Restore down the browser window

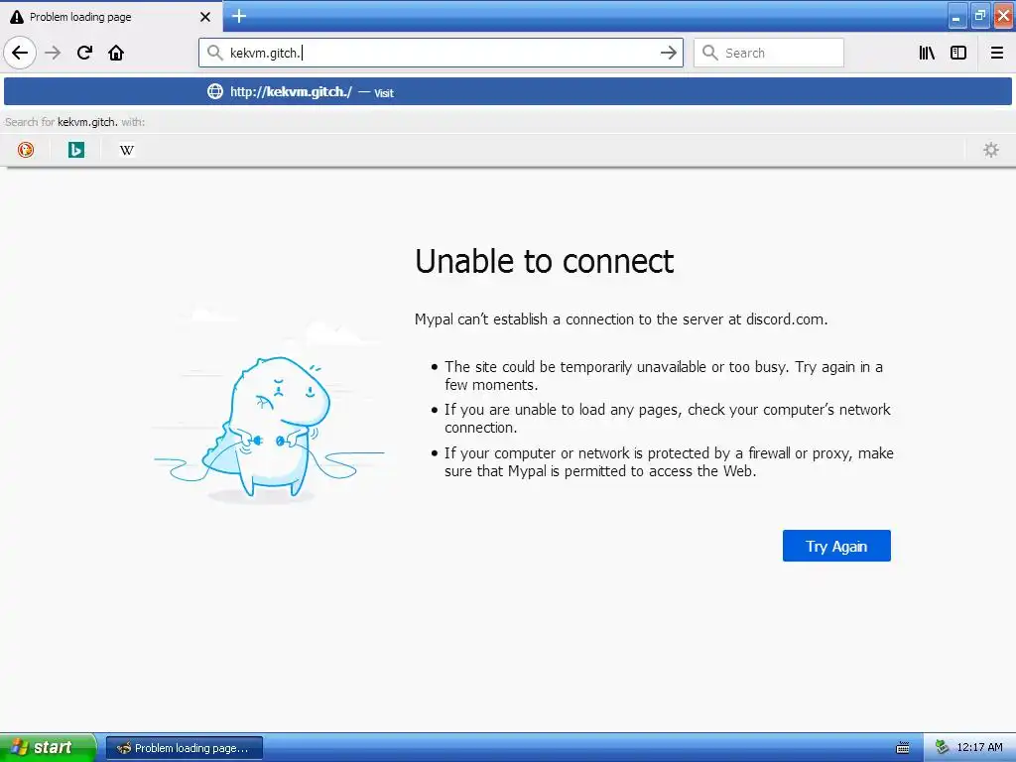click(x=979, y=16)
